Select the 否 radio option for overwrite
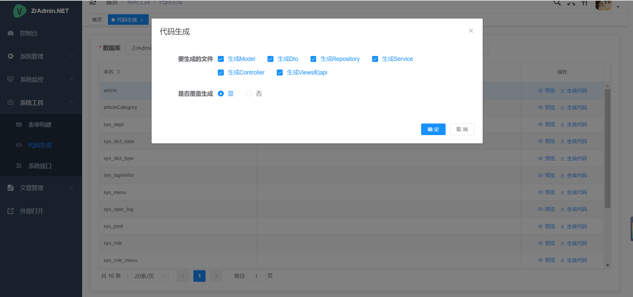633x297 pixels. 249,94
